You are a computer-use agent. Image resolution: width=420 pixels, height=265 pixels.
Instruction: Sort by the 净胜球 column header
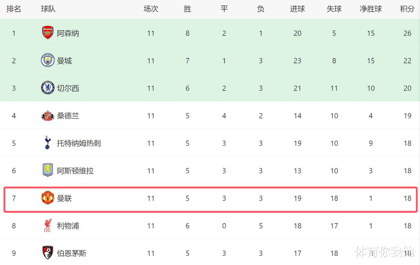point(371,9)
